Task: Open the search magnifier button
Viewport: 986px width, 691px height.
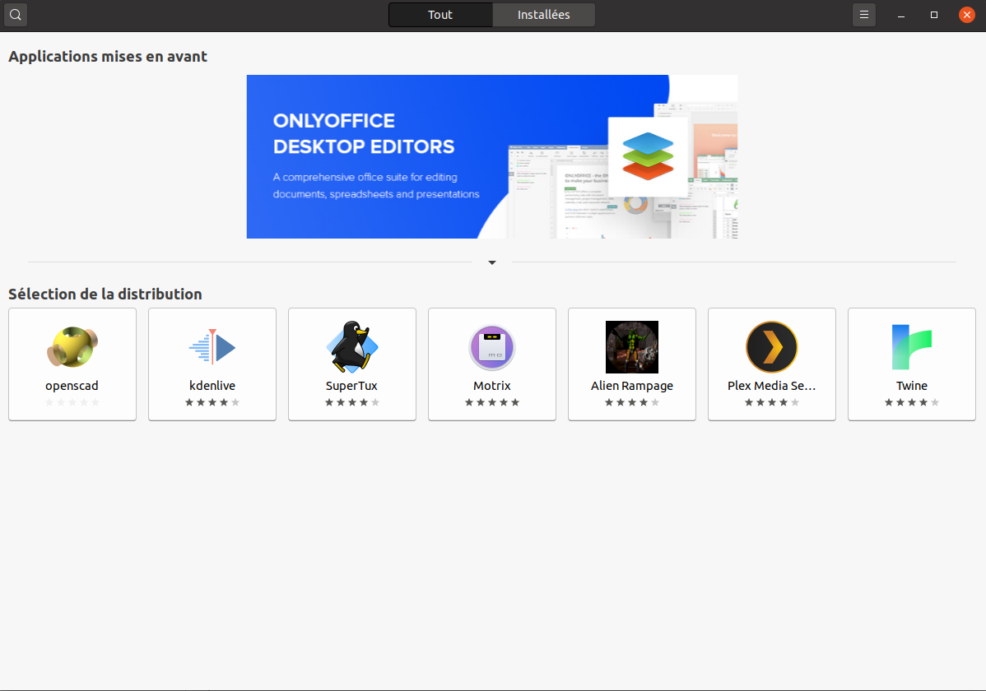Action: coord(16,15)
